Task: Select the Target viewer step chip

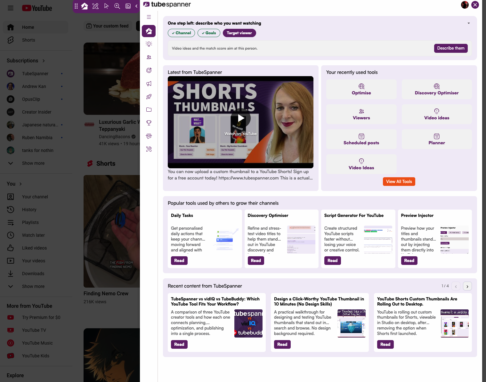Action: click(x=239, y=33)
